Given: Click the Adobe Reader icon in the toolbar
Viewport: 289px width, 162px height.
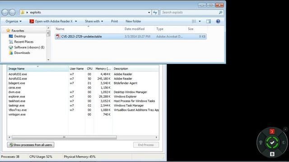Looking at the screenshot, I should pyautogui.click(x=32, y=21).
